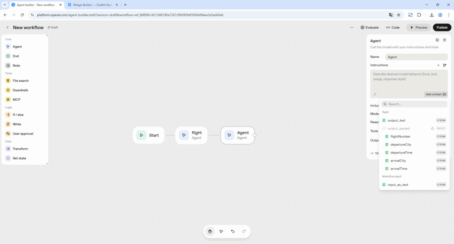Viewport: 454px width, 244px height.
Task: Click the Transform data node icon
Action: coord(8,149)
